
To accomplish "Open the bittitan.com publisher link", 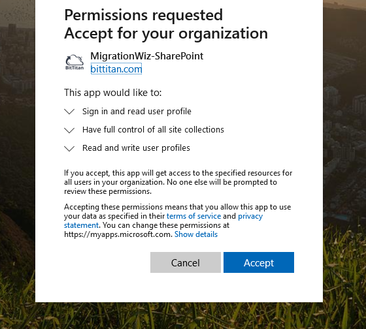I will click(x=116, y=69).
